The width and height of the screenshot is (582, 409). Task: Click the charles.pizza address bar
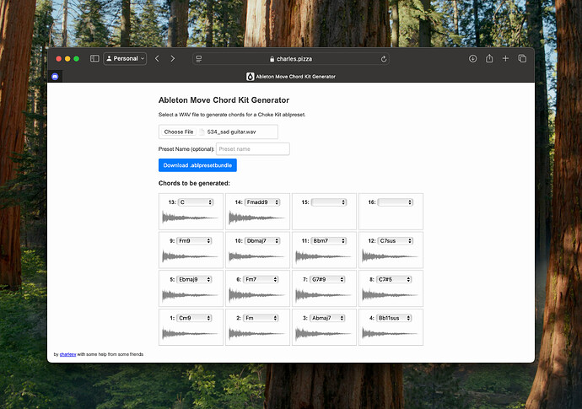pyautogui.click(x=291, y=59)
